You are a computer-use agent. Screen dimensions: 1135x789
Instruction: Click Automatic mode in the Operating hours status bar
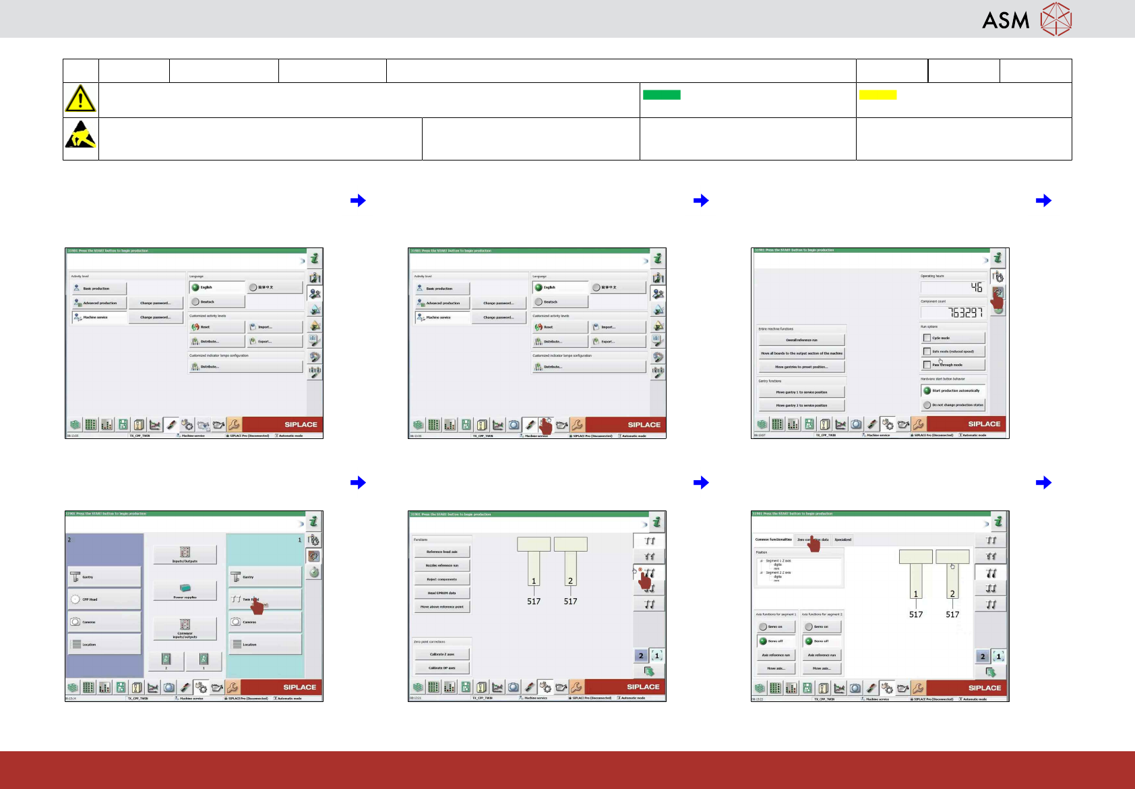click(x=973, y=436)
